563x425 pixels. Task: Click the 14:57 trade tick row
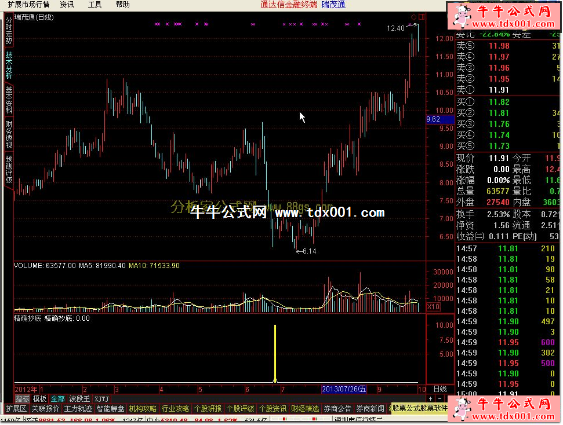508,248
